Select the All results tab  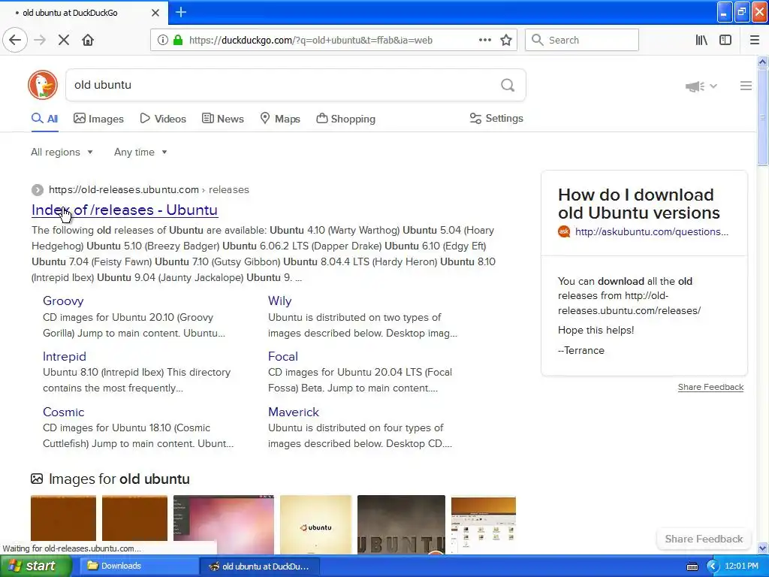44,119
